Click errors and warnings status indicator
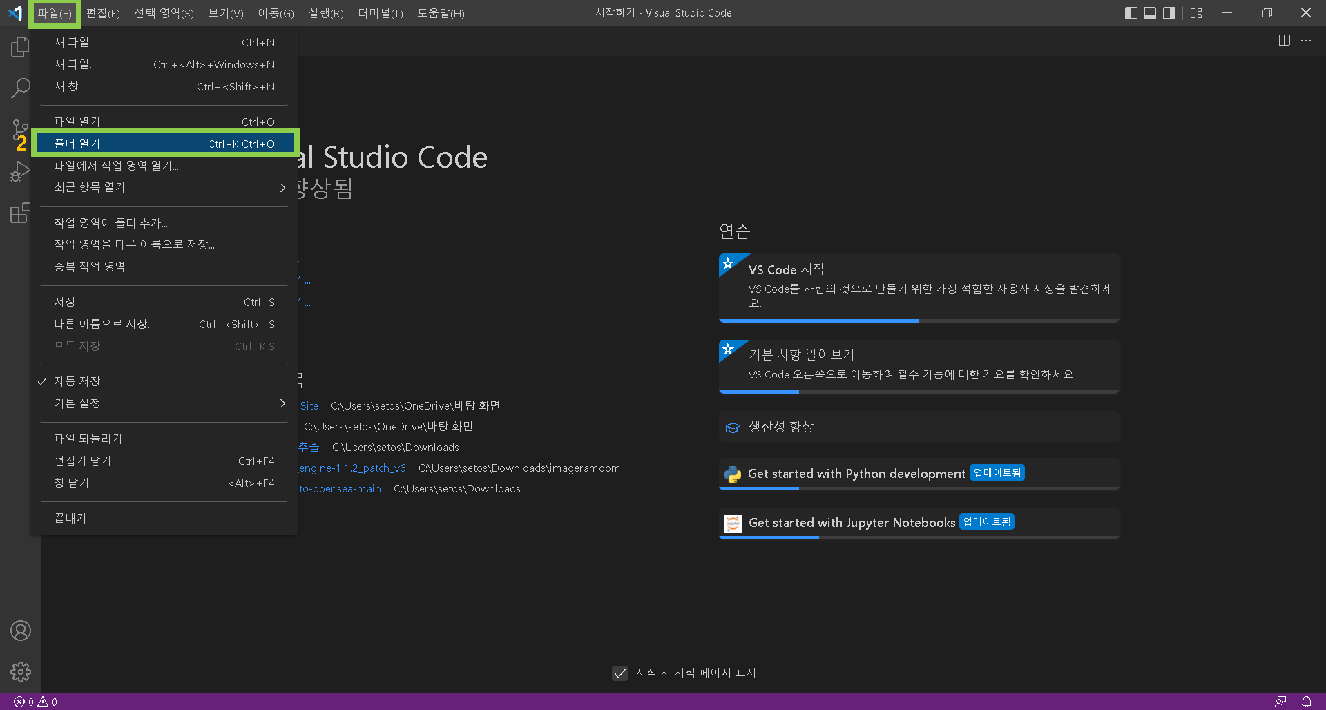This screenshot has height=710, width=1326. (36, 702)
